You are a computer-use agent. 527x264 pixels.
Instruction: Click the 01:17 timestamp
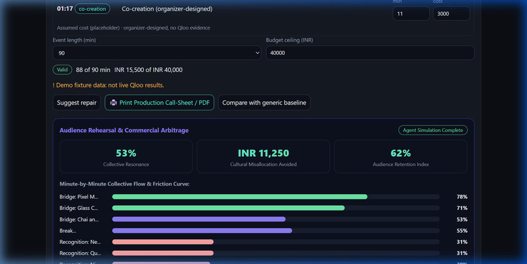[x=65, y=8]
